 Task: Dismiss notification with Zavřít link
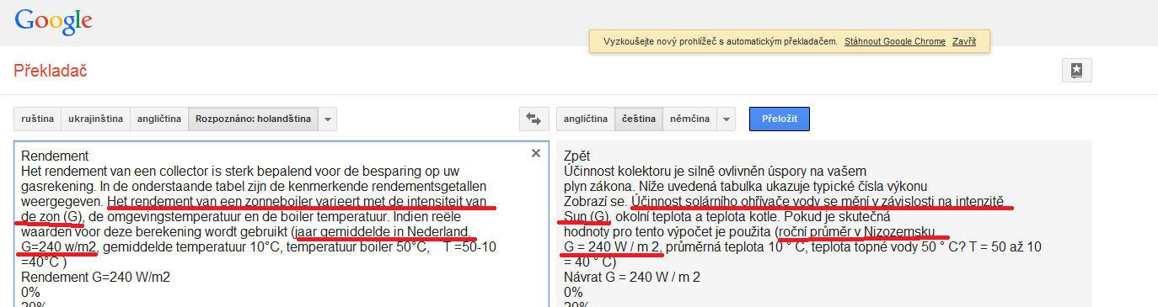pos(964,41)
